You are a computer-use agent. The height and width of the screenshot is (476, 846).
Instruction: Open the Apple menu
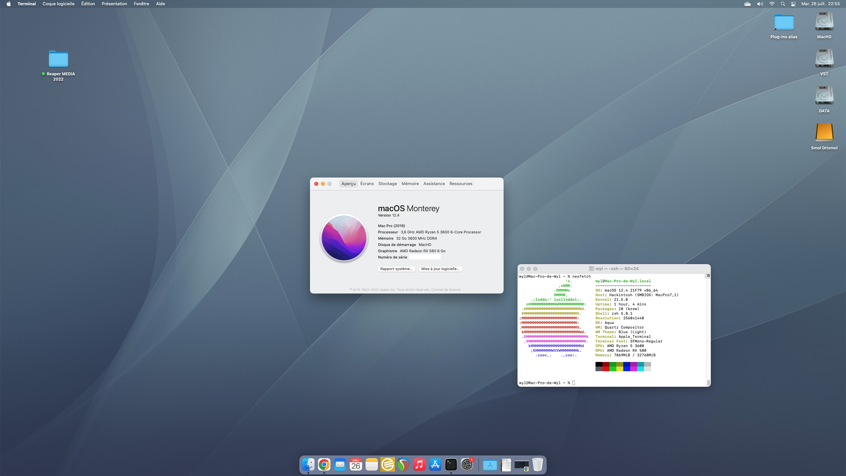coord(9,4)
